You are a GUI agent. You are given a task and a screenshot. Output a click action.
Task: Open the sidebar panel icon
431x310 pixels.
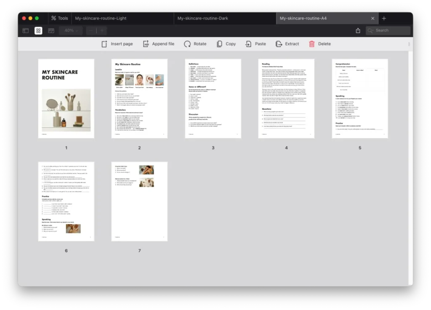(x=25, y=30)
